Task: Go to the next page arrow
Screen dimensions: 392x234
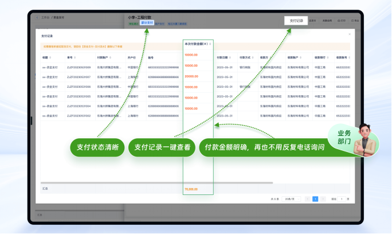Action: pos(323,199)
